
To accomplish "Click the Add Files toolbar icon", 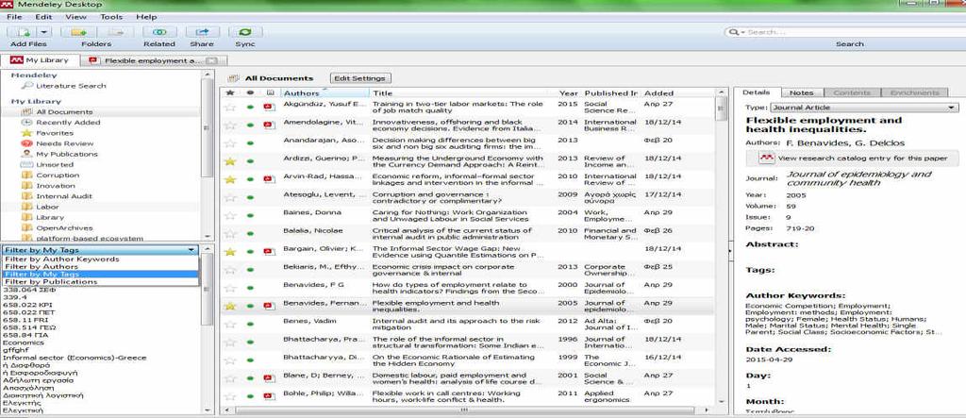I will (x=24, y=32).
